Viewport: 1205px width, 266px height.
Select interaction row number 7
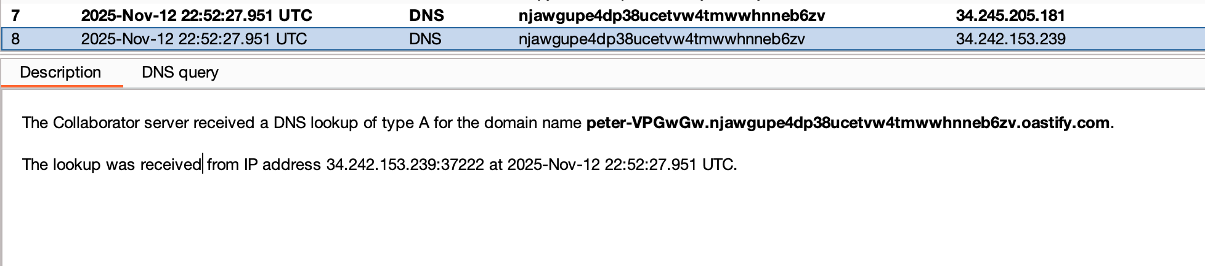pyautogui.click(x=15, y=15)
